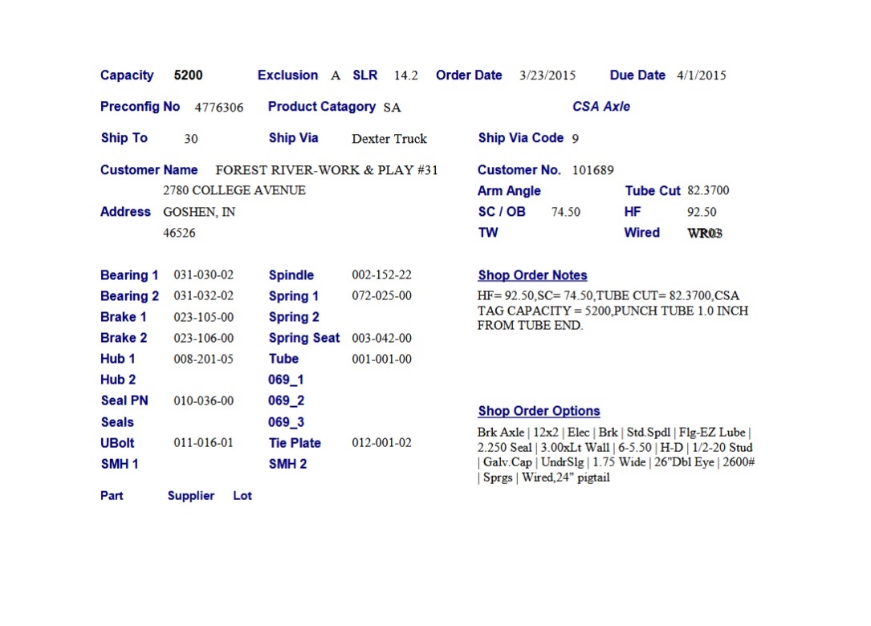The image size is (871, 626).
Task: Select the Spring Seat value 003-042-00
Action: (x=381, y=338)
